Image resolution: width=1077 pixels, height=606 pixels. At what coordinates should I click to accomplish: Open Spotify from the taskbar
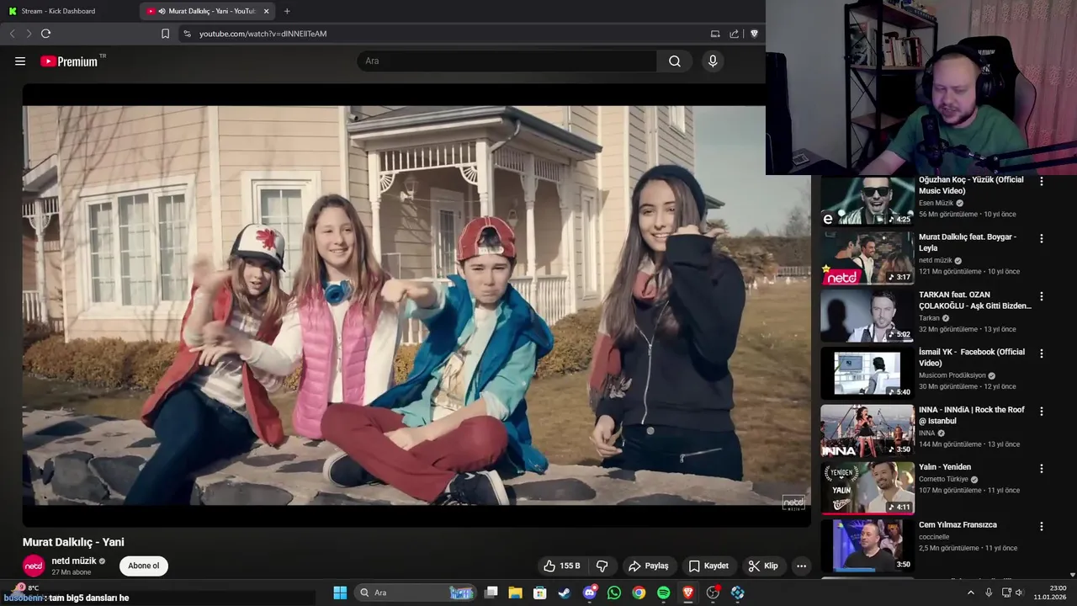(663, 593)
